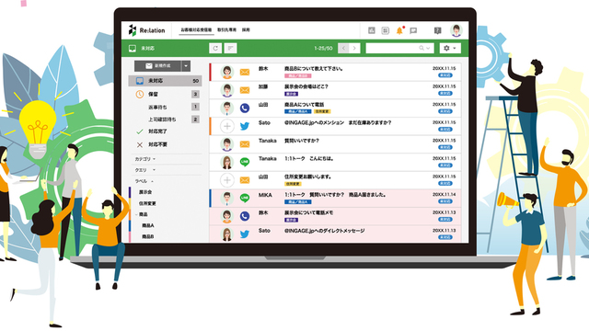Viewport: 589px width, 331px height.
Task: Open the @INGAGE.jpへのダイレクトメッセージ ticket
Action: click(x=325, y=231)
